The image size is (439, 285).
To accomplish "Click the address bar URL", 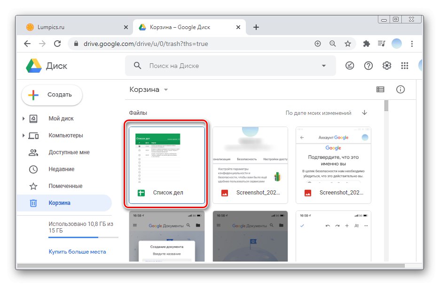I will [x=146, y=44].
